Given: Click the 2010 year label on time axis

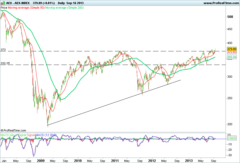Looking at the screenshot, I should [x=78, y=161].
